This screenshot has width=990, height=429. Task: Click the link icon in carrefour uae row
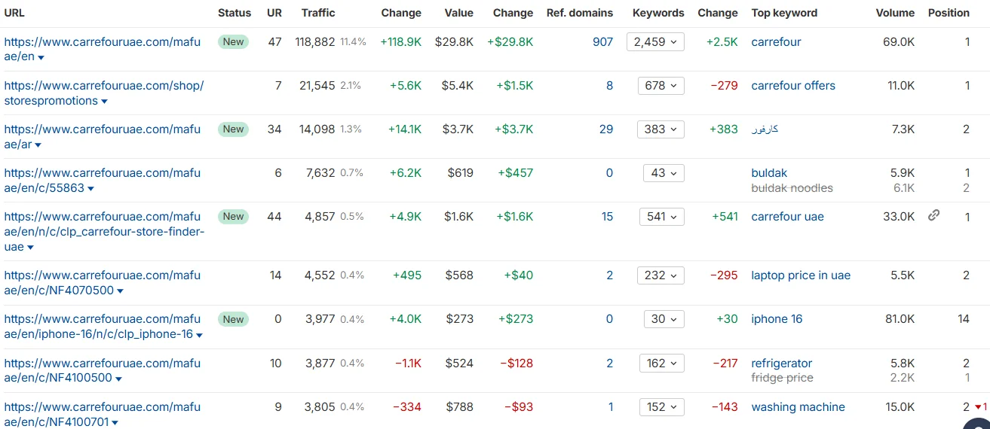[x=933, y=215]
